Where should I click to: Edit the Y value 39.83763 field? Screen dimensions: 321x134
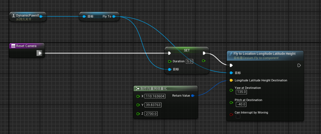[153, 105]
